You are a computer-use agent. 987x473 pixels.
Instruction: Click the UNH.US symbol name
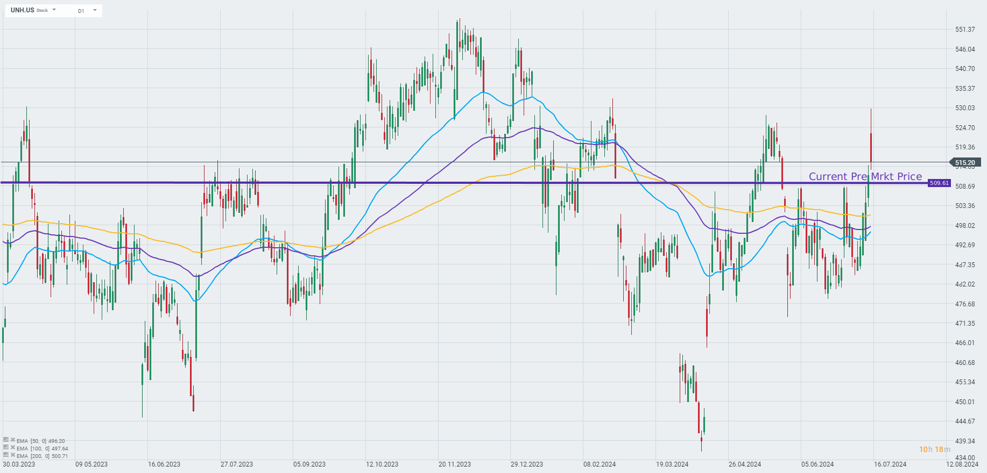(x=22, y=10)
